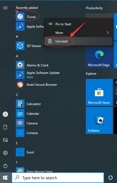Screen dimensions: 117x183
Task: Click the Alarms & Clock label
Action: click(38, 65)
